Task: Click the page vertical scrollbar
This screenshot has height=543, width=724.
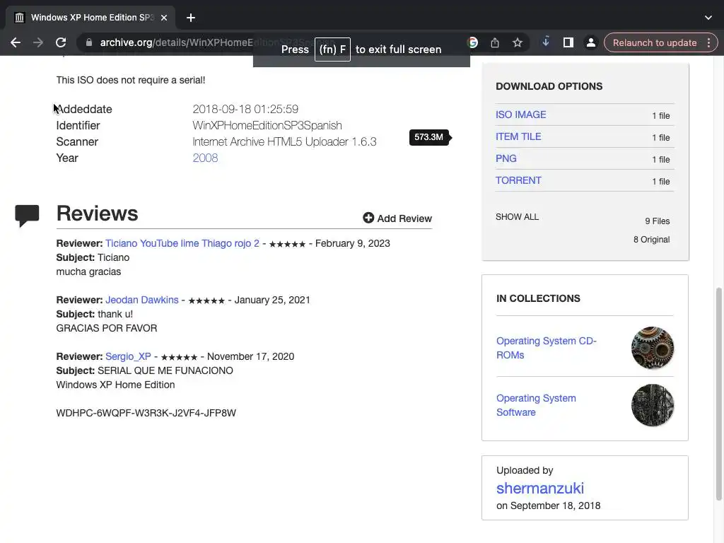Action: (x=718, y=394)
